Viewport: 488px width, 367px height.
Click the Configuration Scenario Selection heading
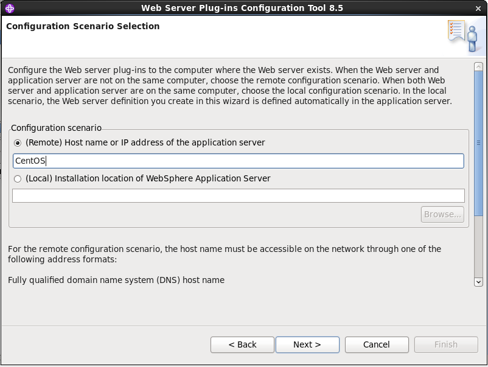(83, 26)
